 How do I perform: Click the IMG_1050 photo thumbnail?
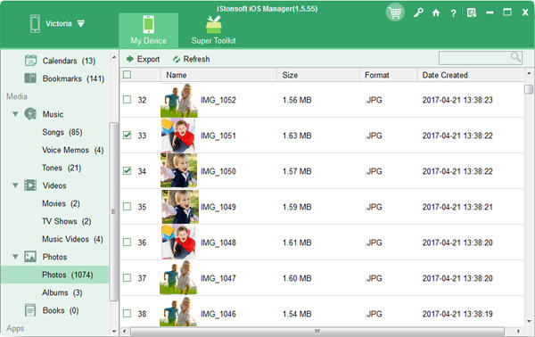click(x=179, y=170)
